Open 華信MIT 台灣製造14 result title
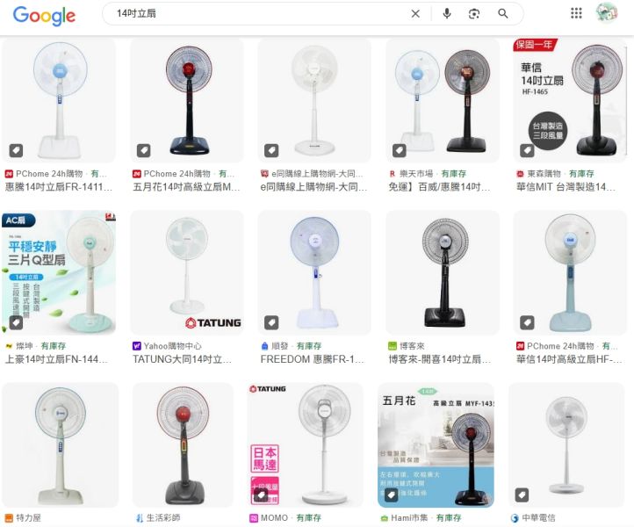 click(x=566, y=187)
